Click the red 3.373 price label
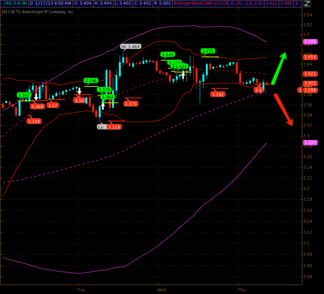324x294 pixels. (131, 104)
